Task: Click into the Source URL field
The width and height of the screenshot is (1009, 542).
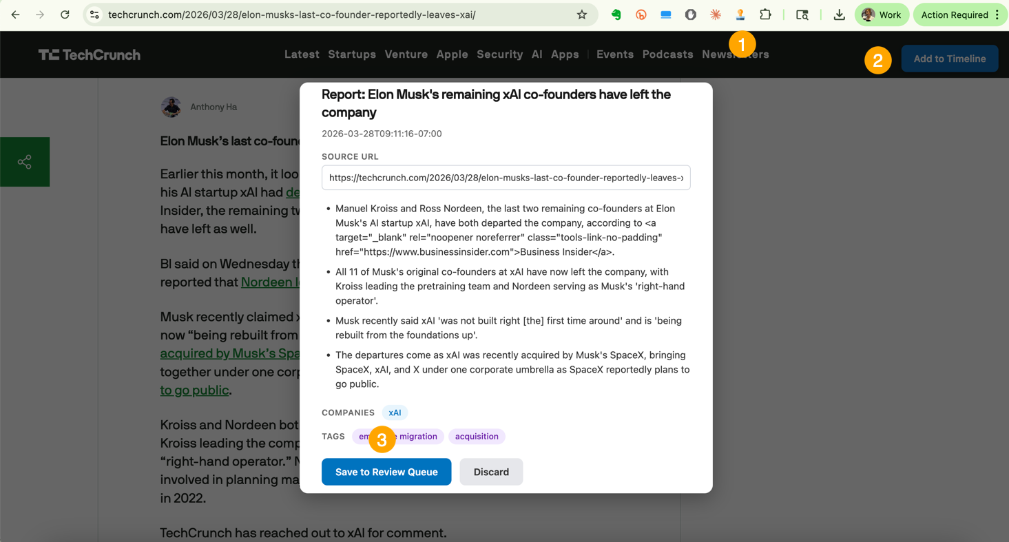Action: pos(506,178)
